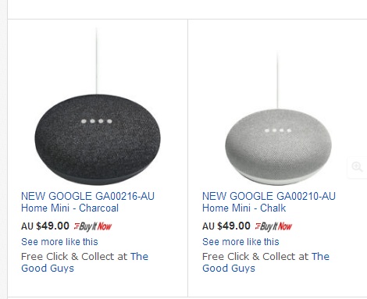This screenshot has height=299, width=367.
Task: Click Free Click & Collect text under Charcoal
Action: pos(74,257)
